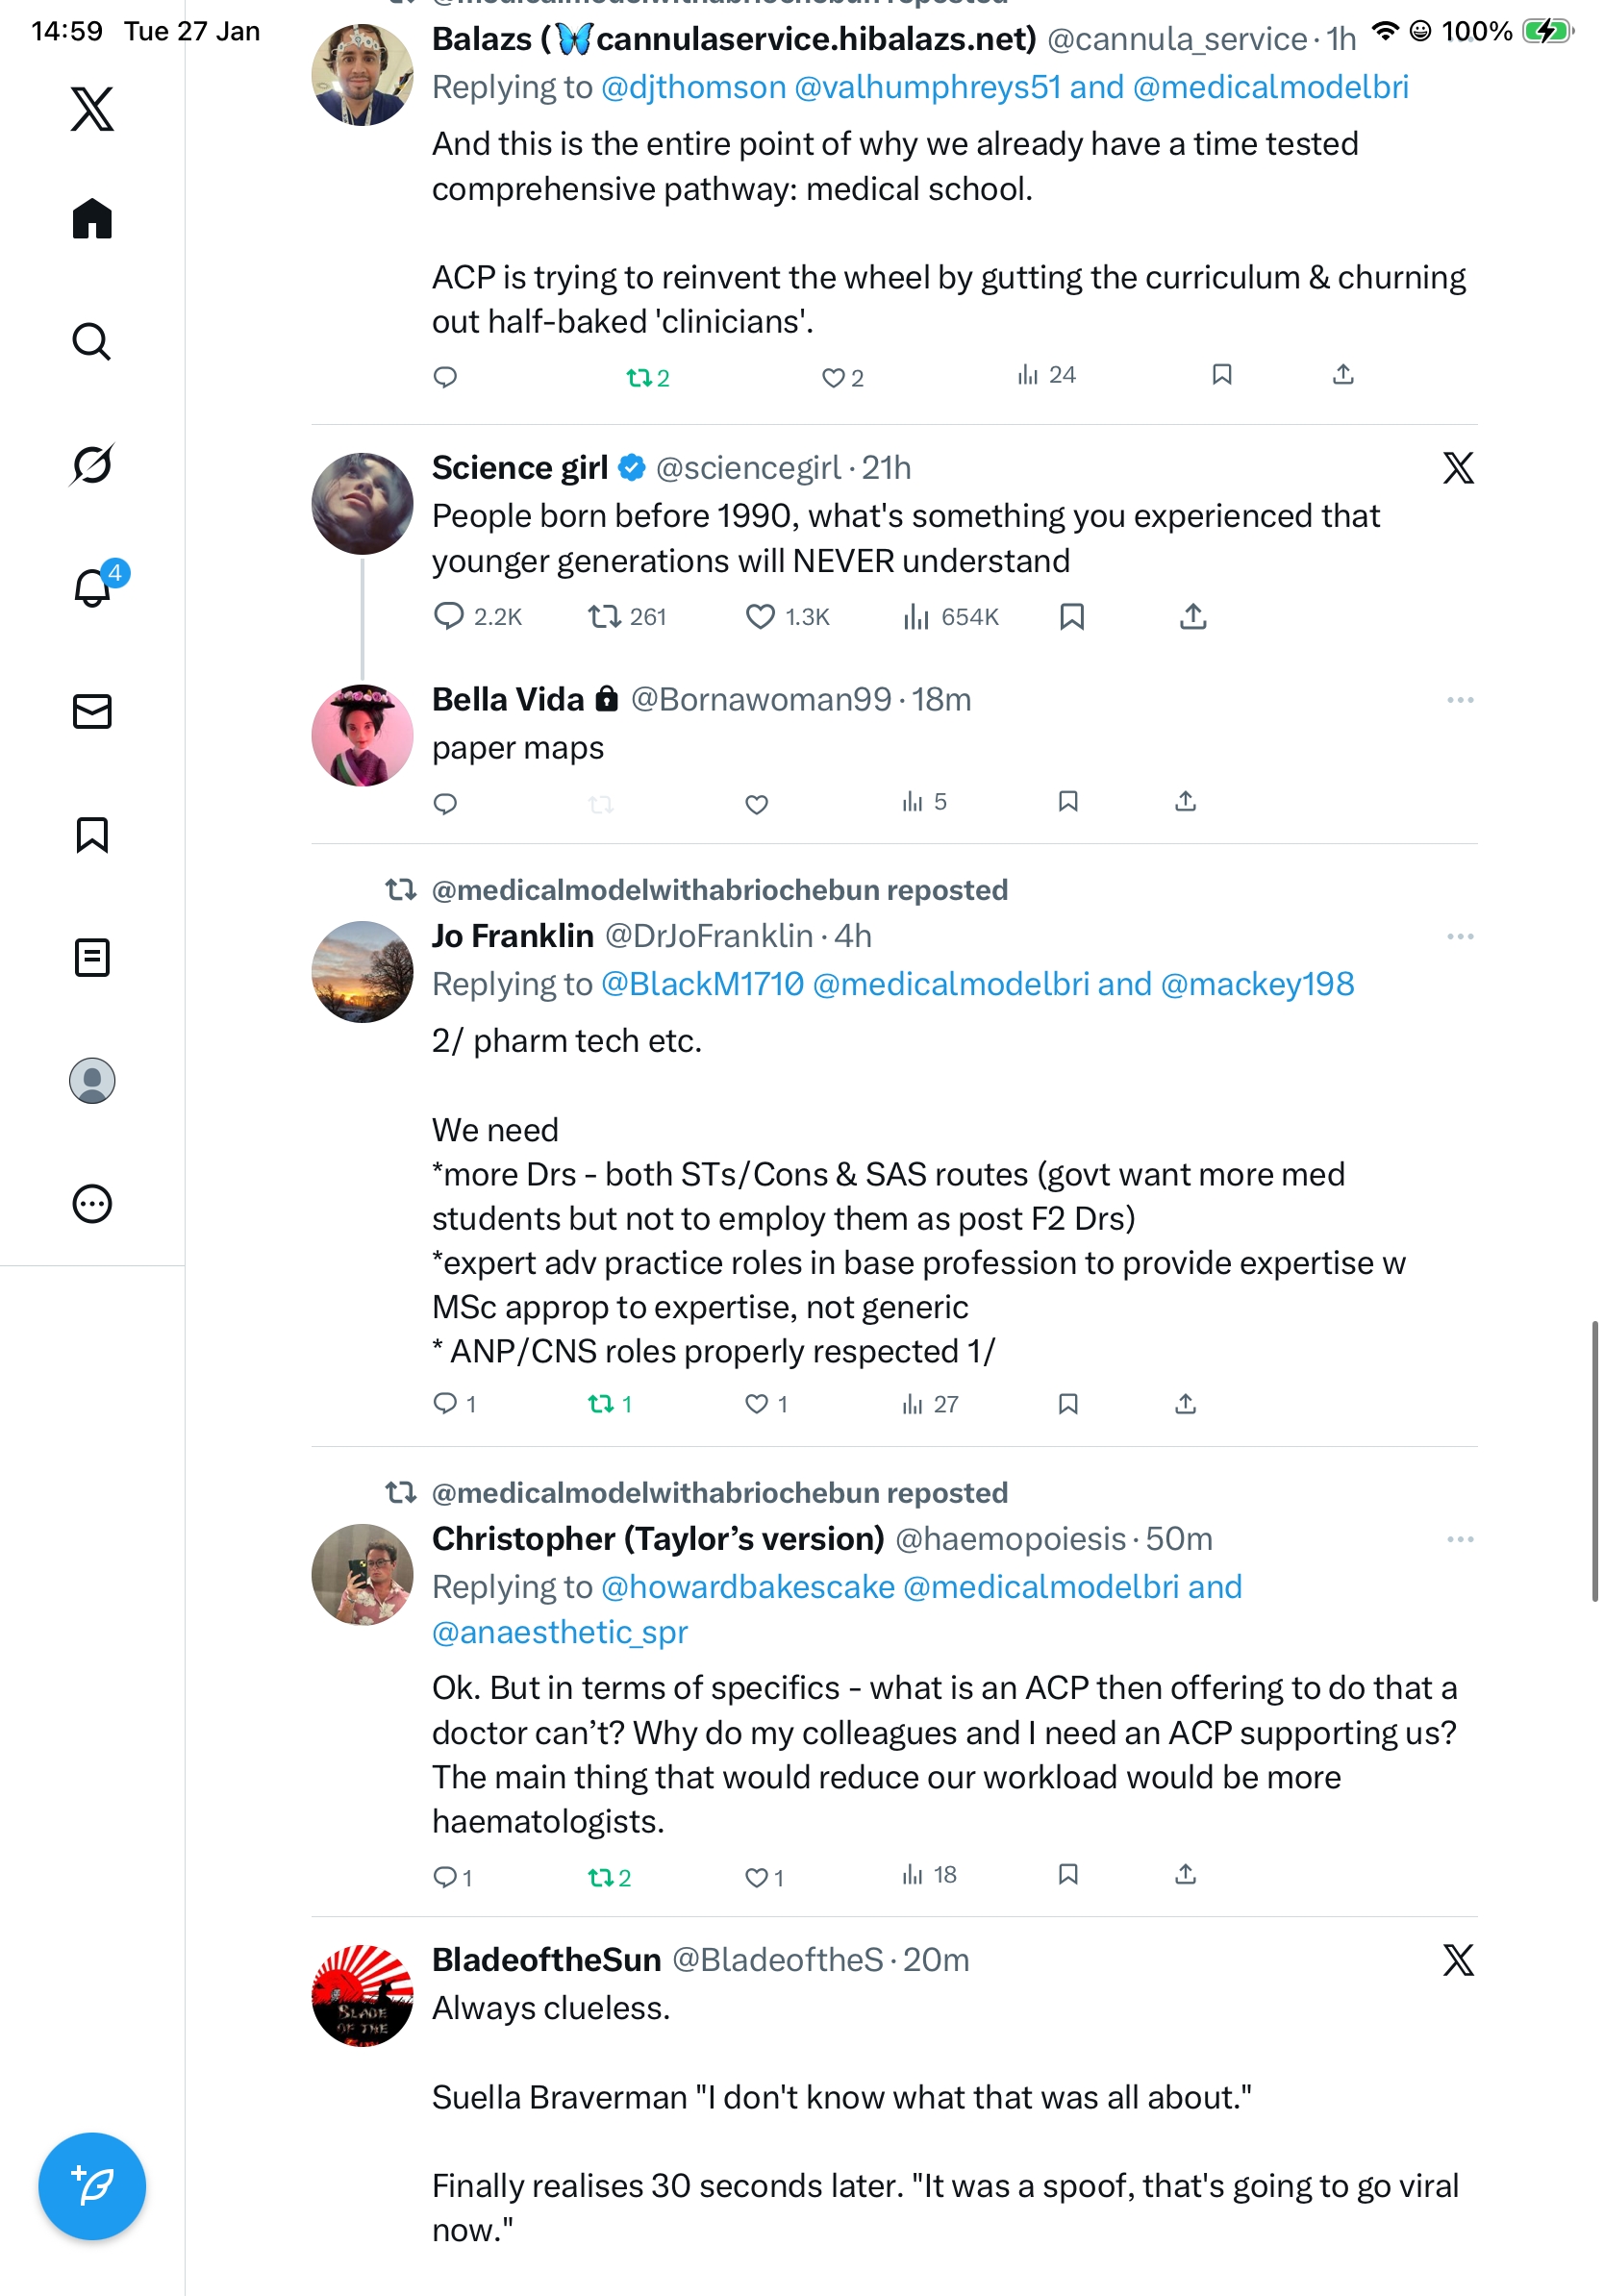Like the Science girl post

point(760,617)
